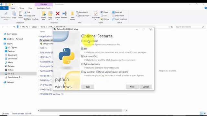Click Select none in the ribbon

coord(118,16)
